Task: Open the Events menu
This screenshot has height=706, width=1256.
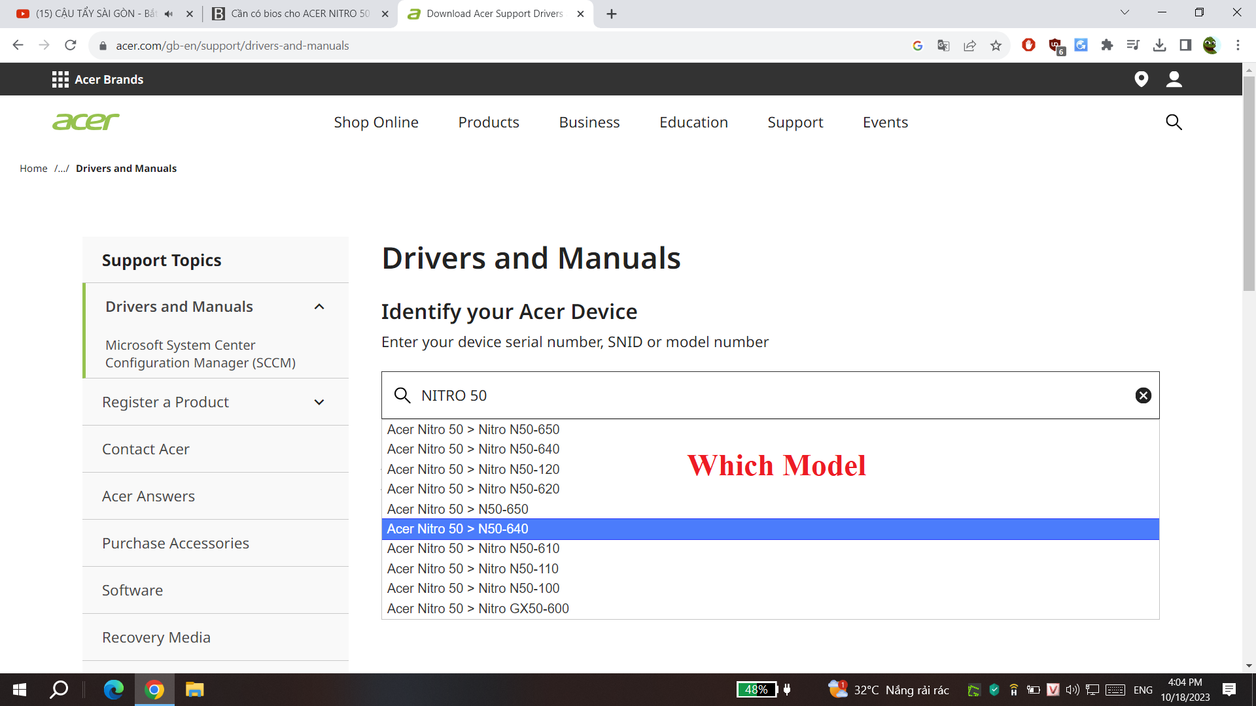Action: click(x=885, y=122)
